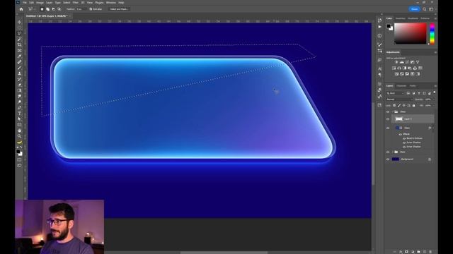This screenshot has height=254, width=453.
Task: Pick a shade in the red color field
Action: point(411,33)
